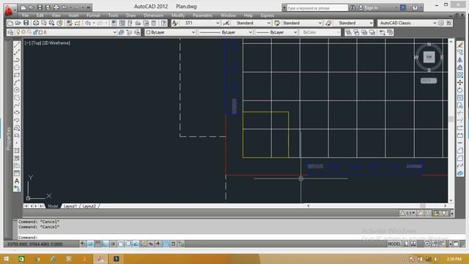Open the Format menu
Screen dimensions: 469x264
(93, 15)
